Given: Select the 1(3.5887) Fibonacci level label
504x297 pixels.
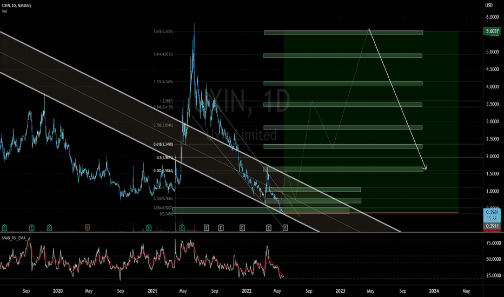Looking at the screenshot, I should 167,101.
